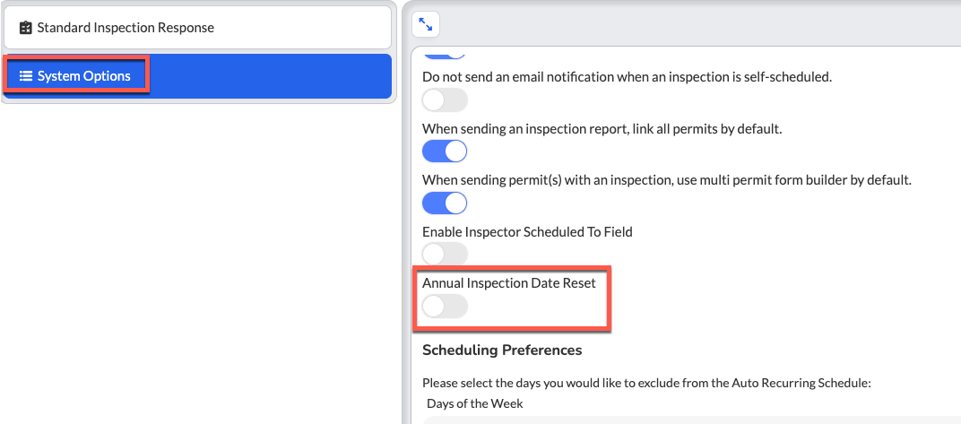Click the clipboard icon beside Standard Inspection Response

[26, 28]
